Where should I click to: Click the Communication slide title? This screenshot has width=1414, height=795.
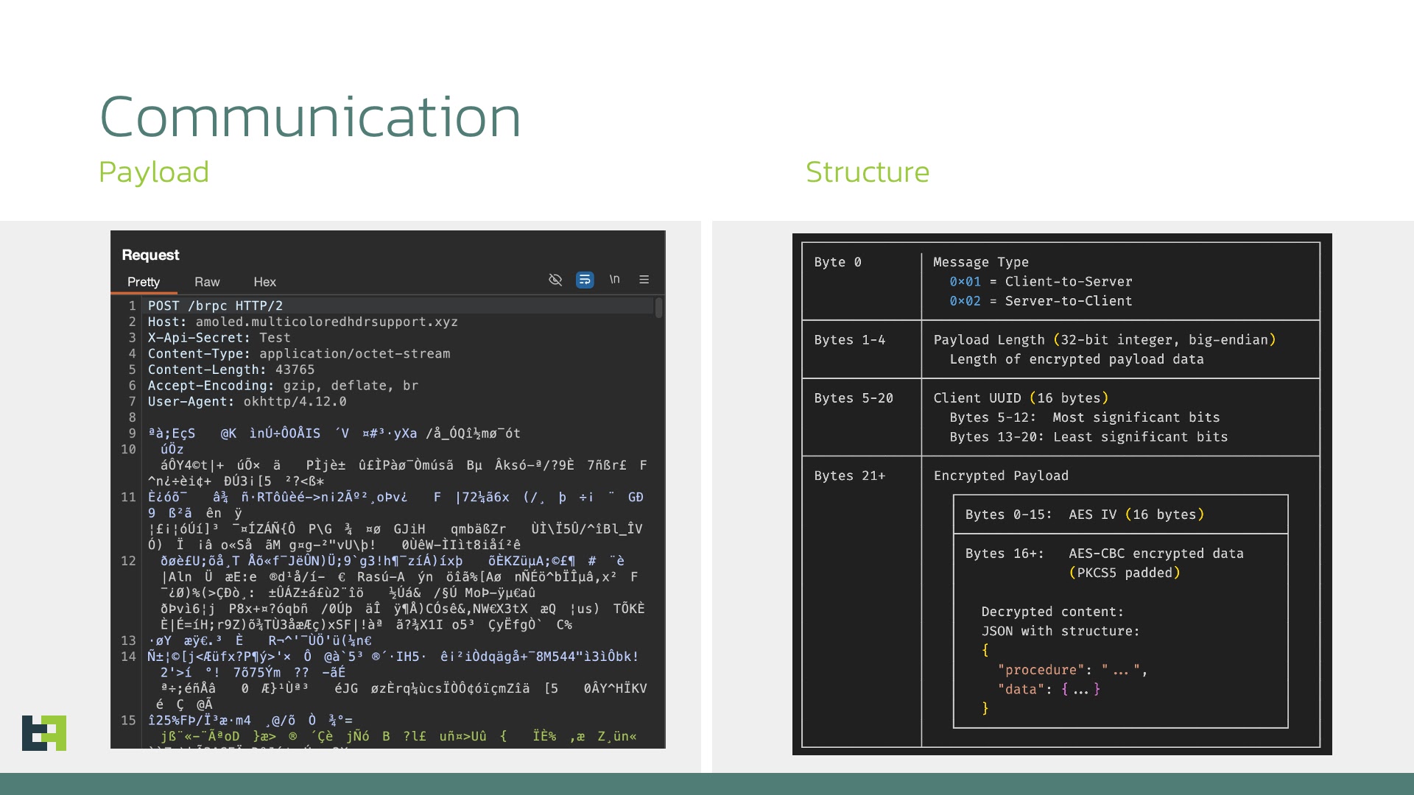point(310,116)
